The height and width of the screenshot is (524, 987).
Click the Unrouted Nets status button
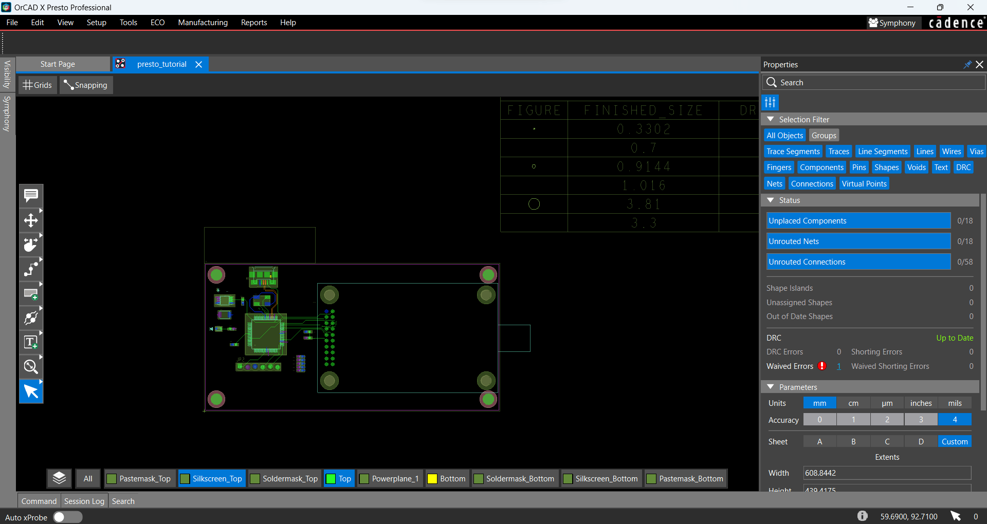(x=858, y=241)
